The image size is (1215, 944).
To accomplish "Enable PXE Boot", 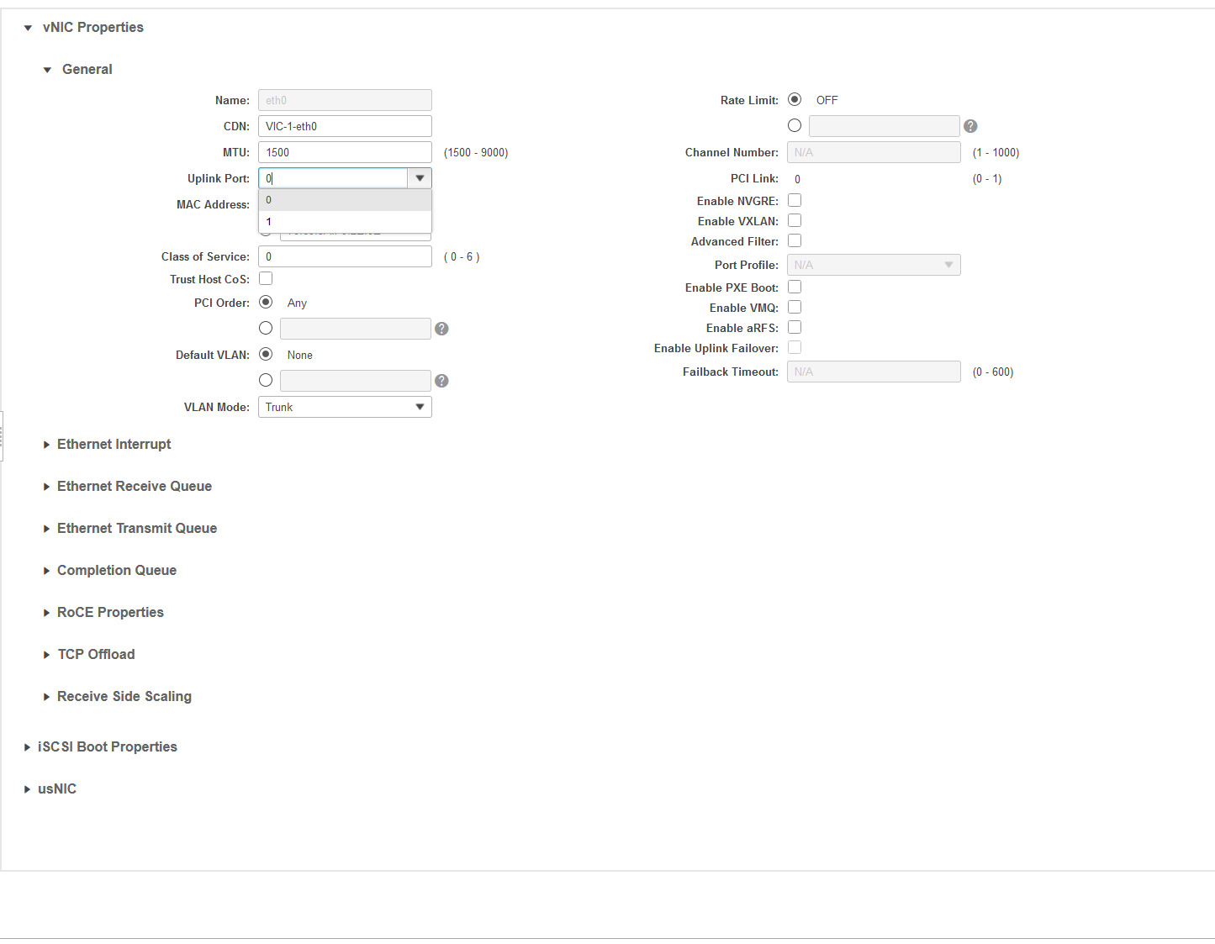I will [x=795, y=286].
